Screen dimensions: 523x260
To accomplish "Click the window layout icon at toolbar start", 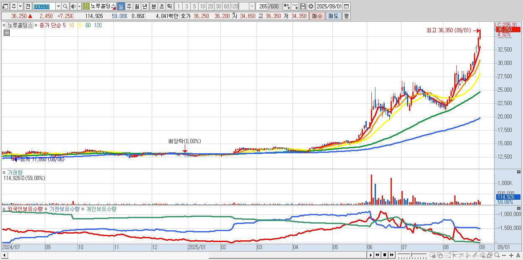I will pos(5,6).
